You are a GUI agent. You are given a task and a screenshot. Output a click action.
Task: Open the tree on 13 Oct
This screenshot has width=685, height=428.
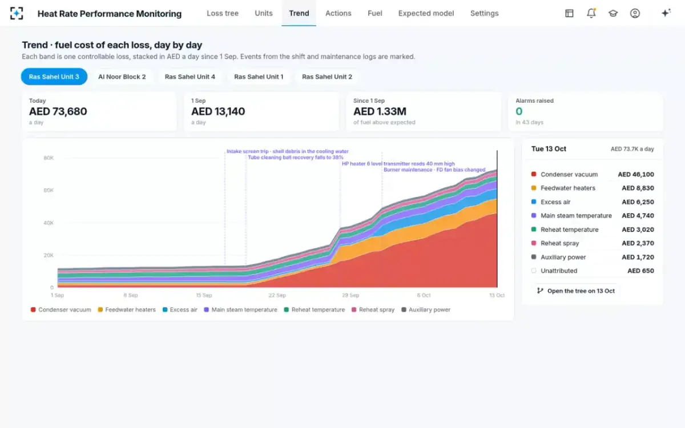pos(575,291)
